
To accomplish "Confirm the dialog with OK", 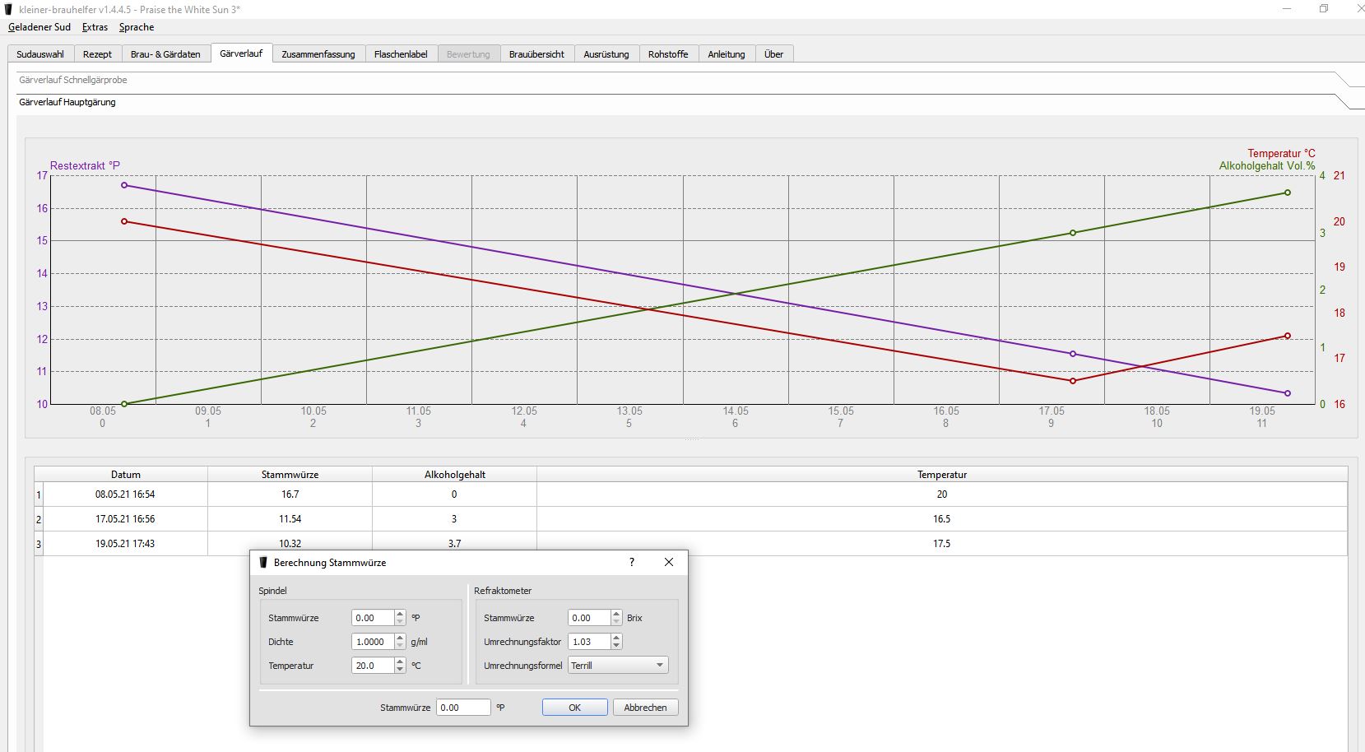I will coord(574,708).
